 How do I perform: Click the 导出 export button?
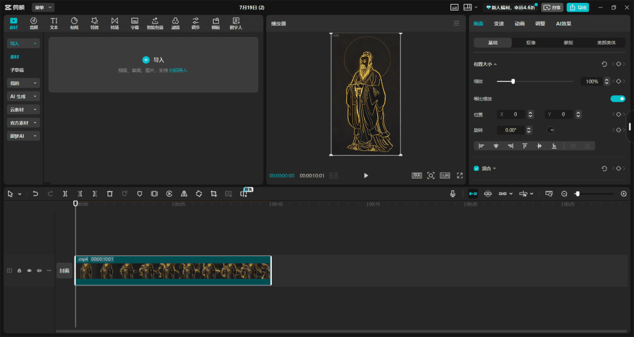[578, 7]
